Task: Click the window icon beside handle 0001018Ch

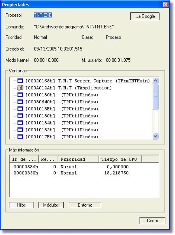Action: 20,116
